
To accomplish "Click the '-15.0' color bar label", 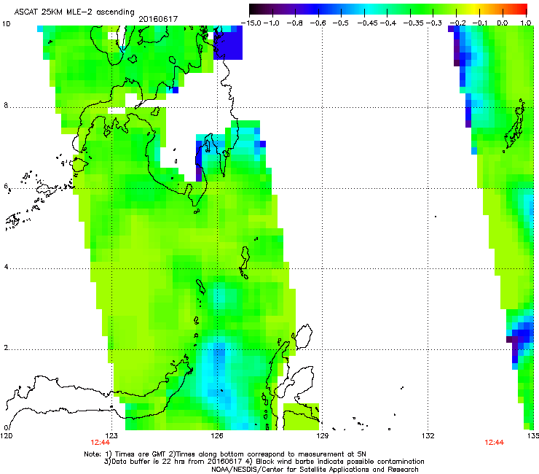I will [x=251, y=23].
